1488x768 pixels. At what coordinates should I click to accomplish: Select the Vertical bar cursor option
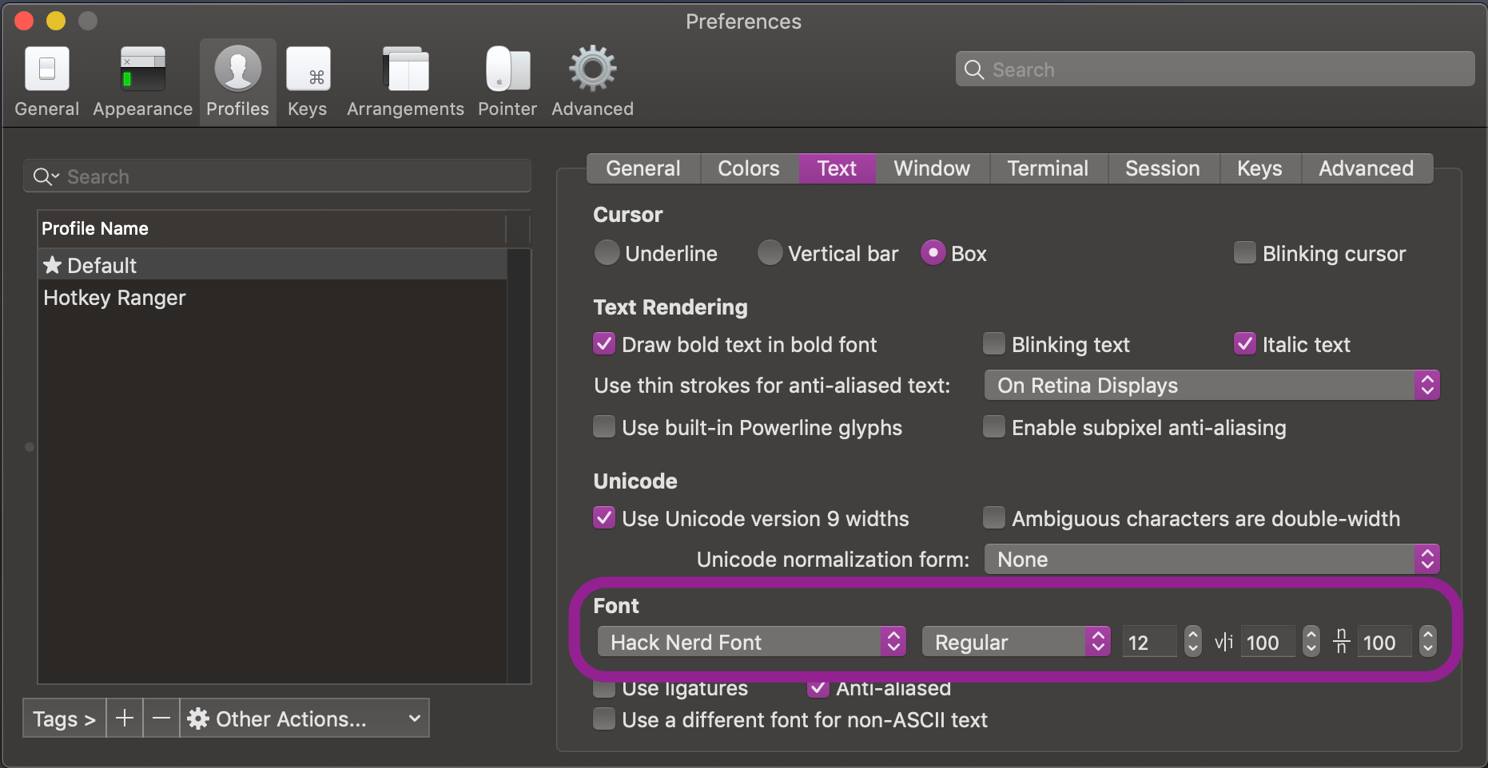tap(770, 253)
